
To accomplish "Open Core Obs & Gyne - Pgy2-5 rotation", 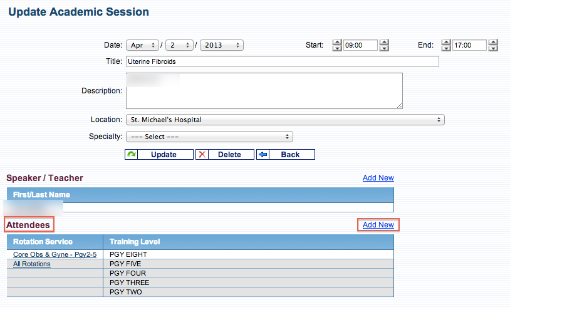I will point(55,255).
